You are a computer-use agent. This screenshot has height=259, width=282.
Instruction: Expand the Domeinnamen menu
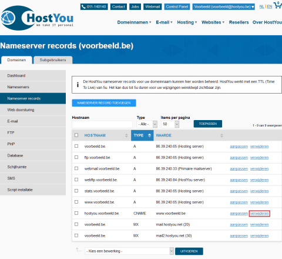134,22
